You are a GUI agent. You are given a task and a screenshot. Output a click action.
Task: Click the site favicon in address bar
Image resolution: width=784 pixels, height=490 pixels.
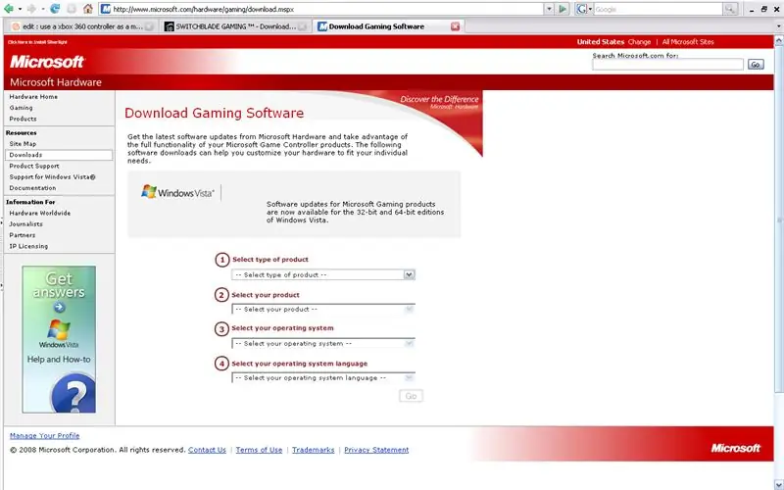pos(106,9)
